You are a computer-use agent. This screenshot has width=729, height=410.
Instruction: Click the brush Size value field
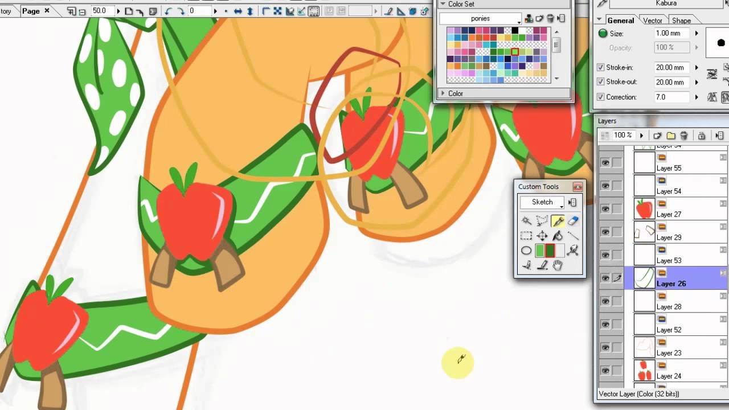click(670, 34)
